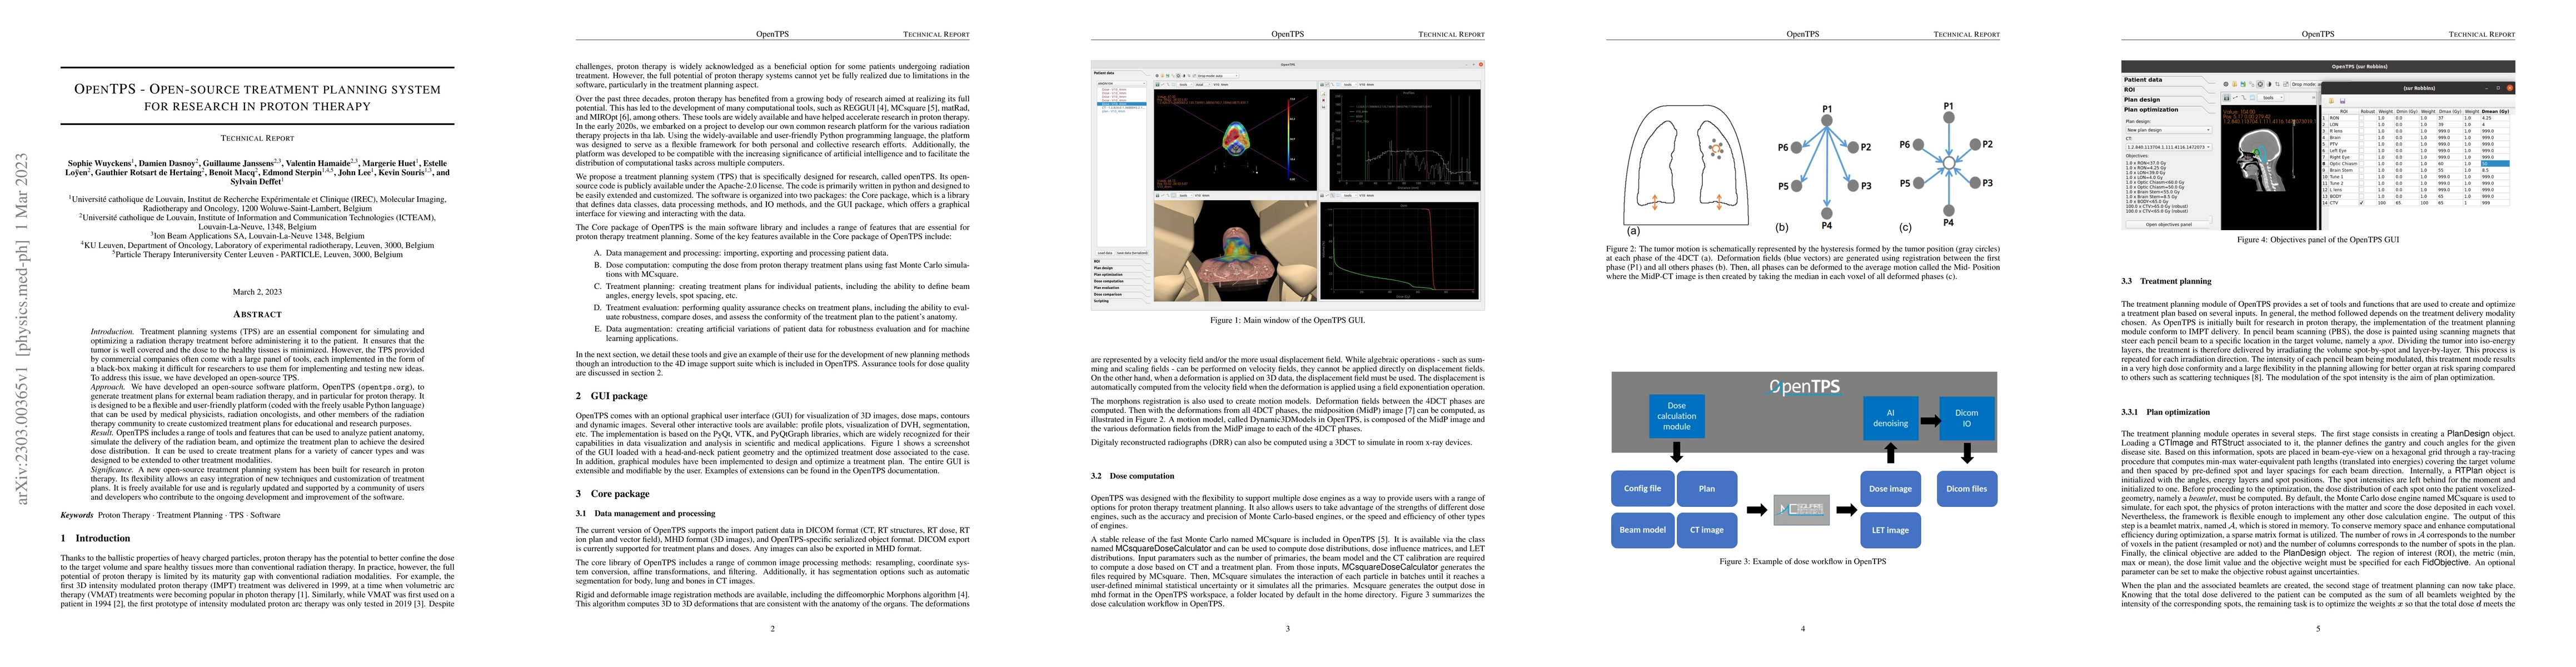
Task: Click the 3D patient rendering in Figure 1
Action: point(1236,251)
